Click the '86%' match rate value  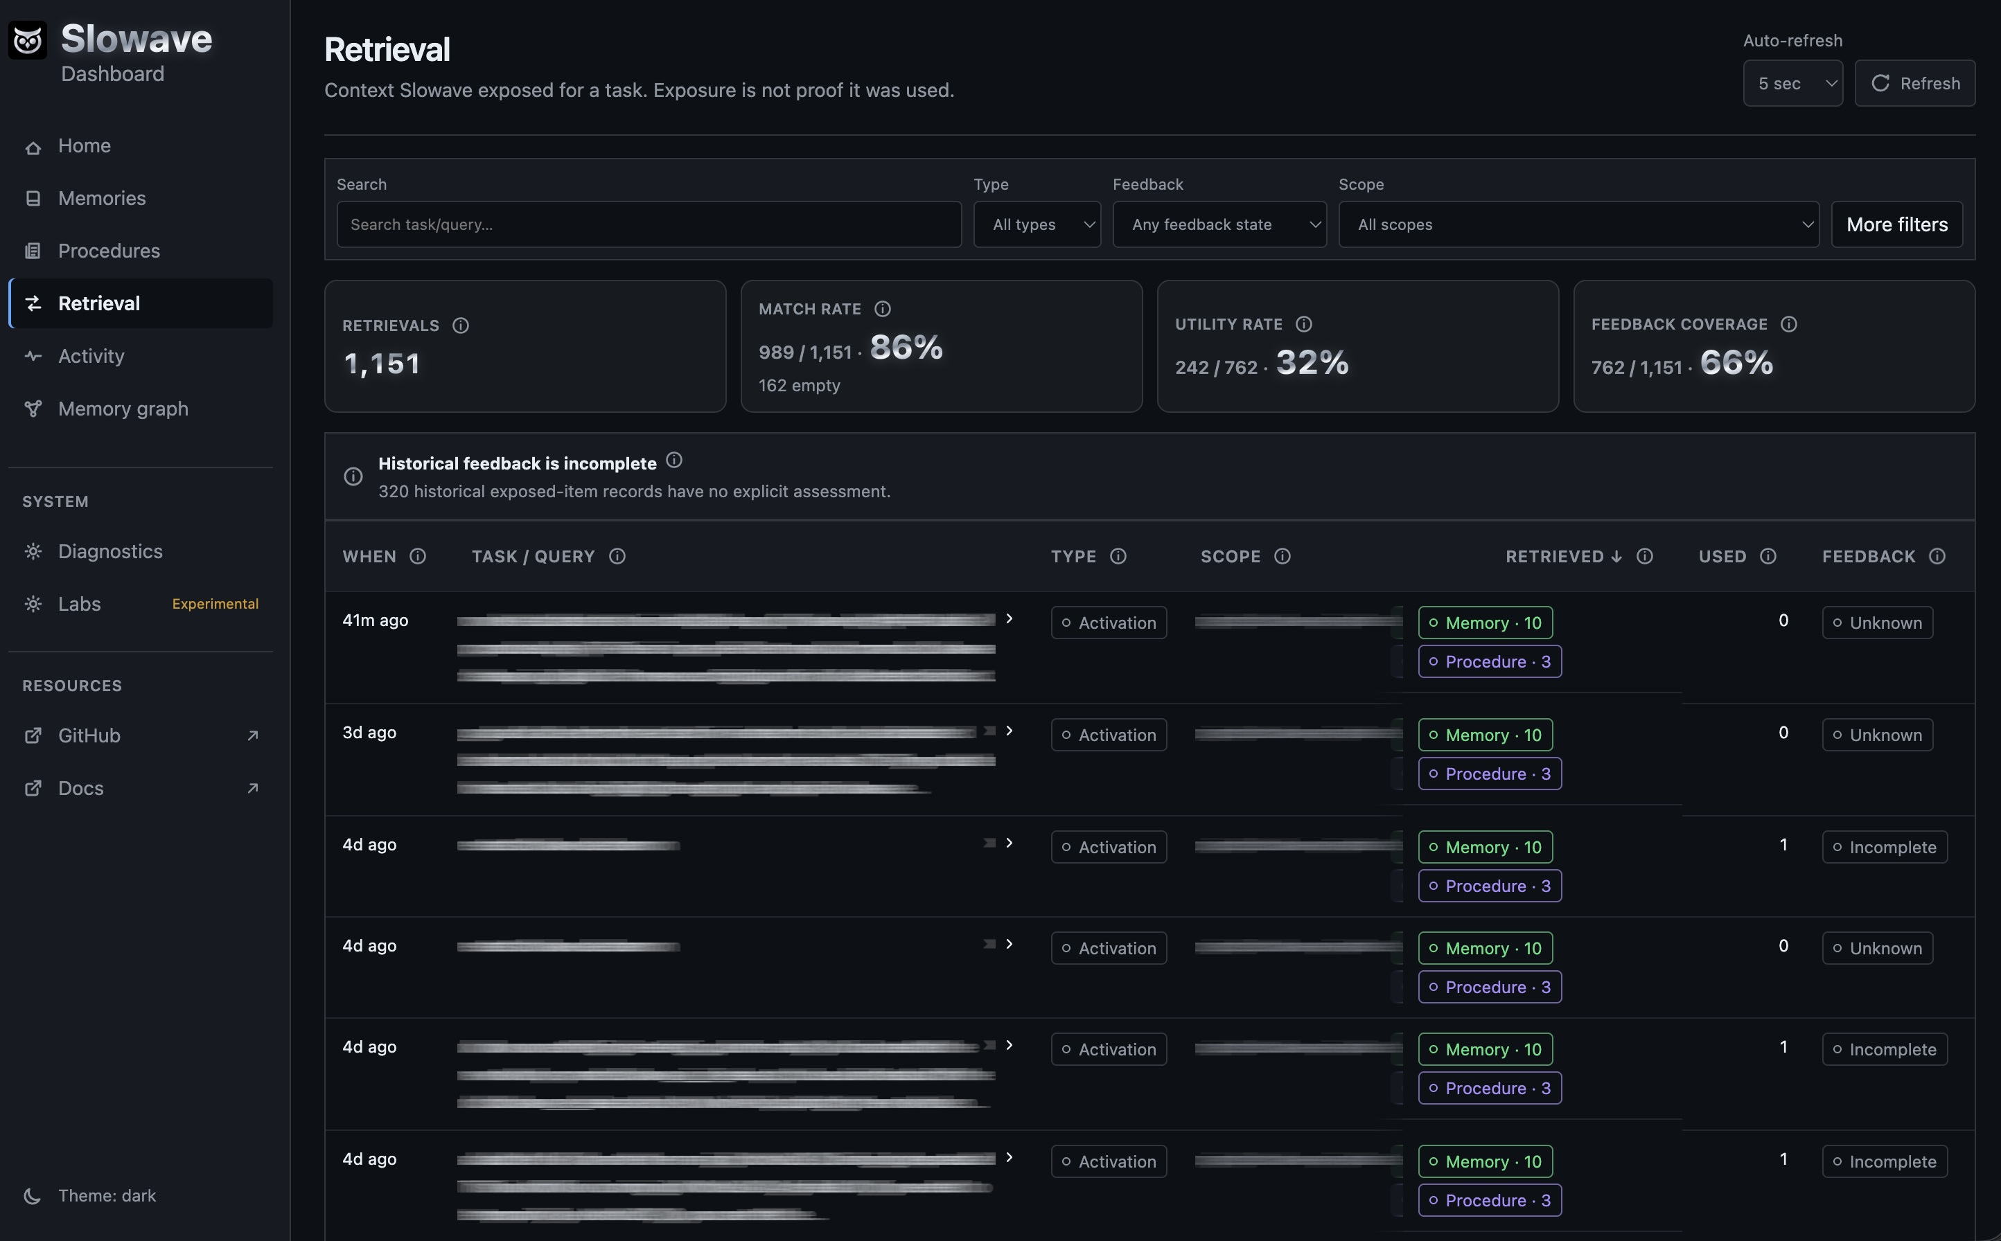[x=906, y=347]
